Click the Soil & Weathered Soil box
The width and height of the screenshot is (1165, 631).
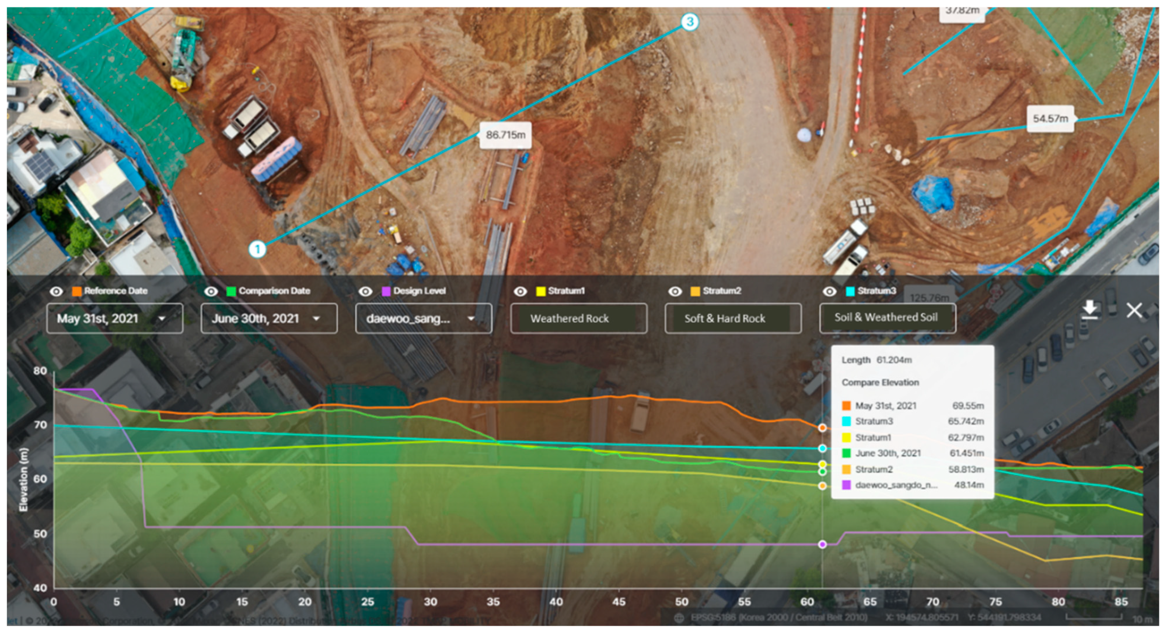click(887, 318)
